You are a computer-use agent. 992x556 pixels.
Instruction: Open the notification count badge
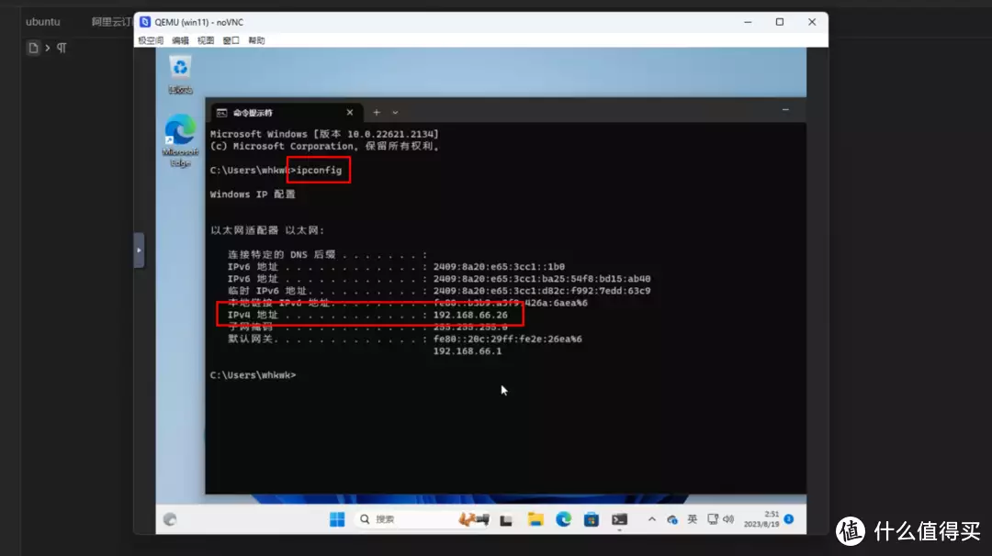(789, 518)
